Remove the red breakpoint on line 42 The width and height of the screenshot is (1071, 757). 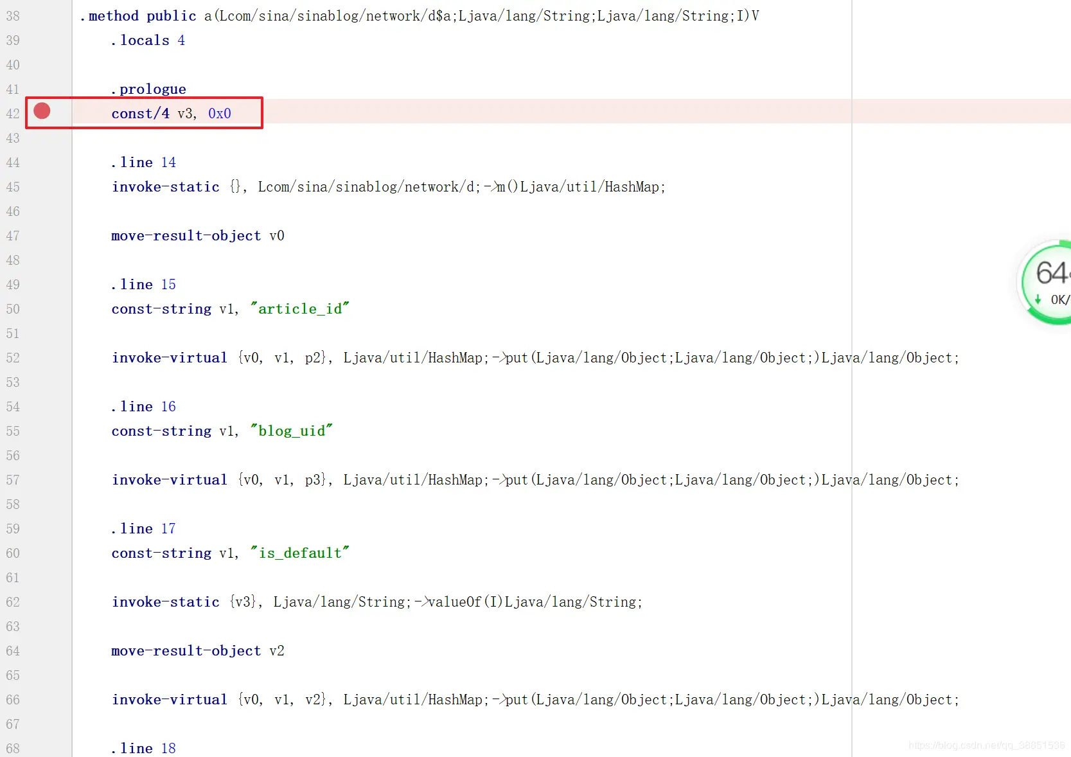[42, 111]
